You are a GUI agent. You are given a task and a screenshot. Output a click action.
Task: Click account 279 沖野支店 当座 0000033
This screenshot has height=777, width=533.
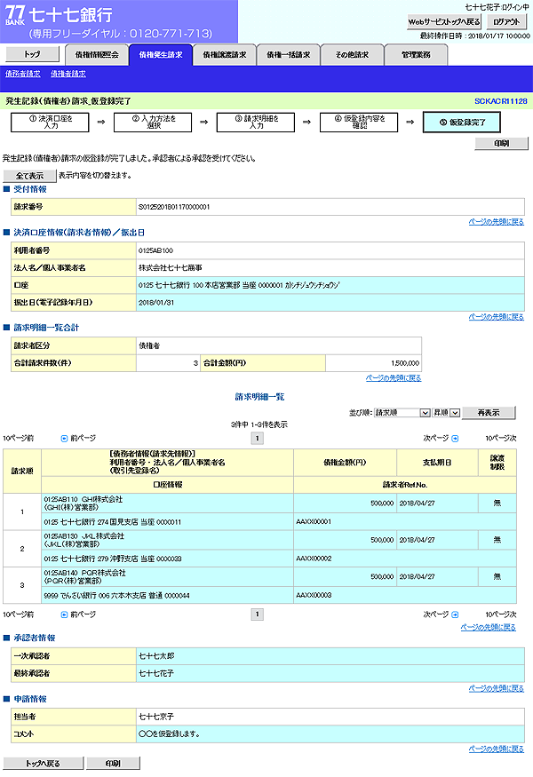pos(113,559)
